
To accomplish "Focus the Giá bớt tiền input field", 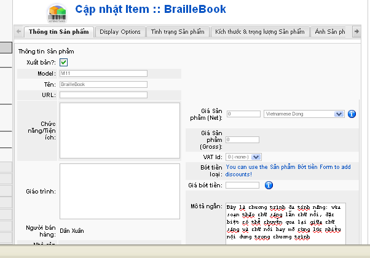I will 242,185.
